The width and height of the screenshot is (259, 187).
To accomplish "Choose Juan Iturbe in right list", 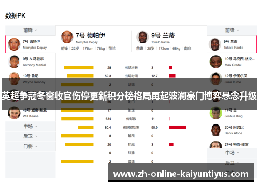I will (x=232, y=79).
